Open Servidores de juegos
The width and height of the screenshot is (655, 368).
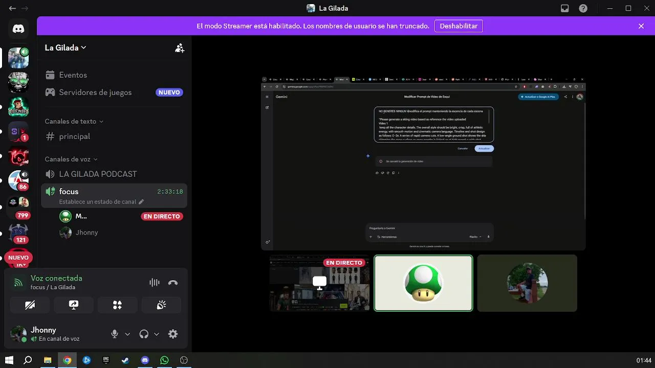[x=114, y=93]
